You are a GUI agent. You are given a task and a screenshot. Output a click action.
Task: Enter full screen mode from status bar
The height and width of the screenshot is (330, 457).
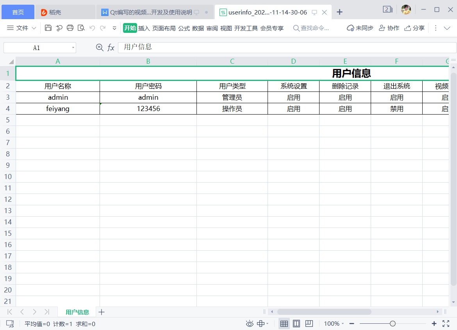(x=446, y=324)
